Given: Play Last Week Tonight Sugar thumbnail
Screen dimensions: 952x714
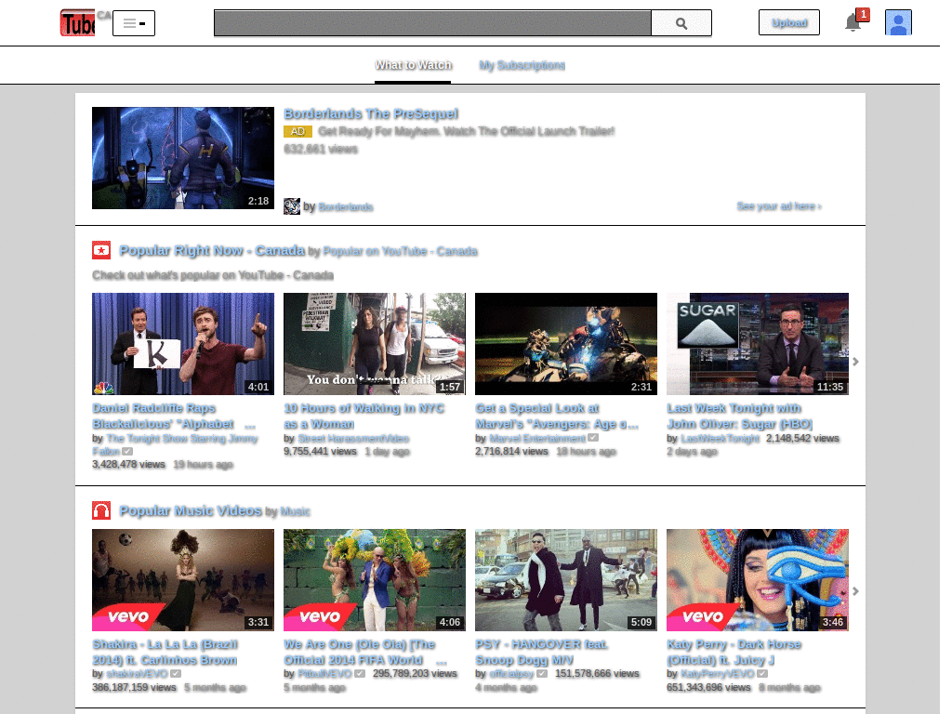Looking at the screenshot, I should click(x=758, y=344).
